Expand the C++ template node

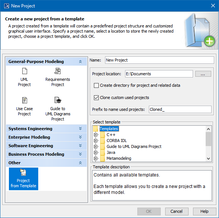tap(95, 135)
